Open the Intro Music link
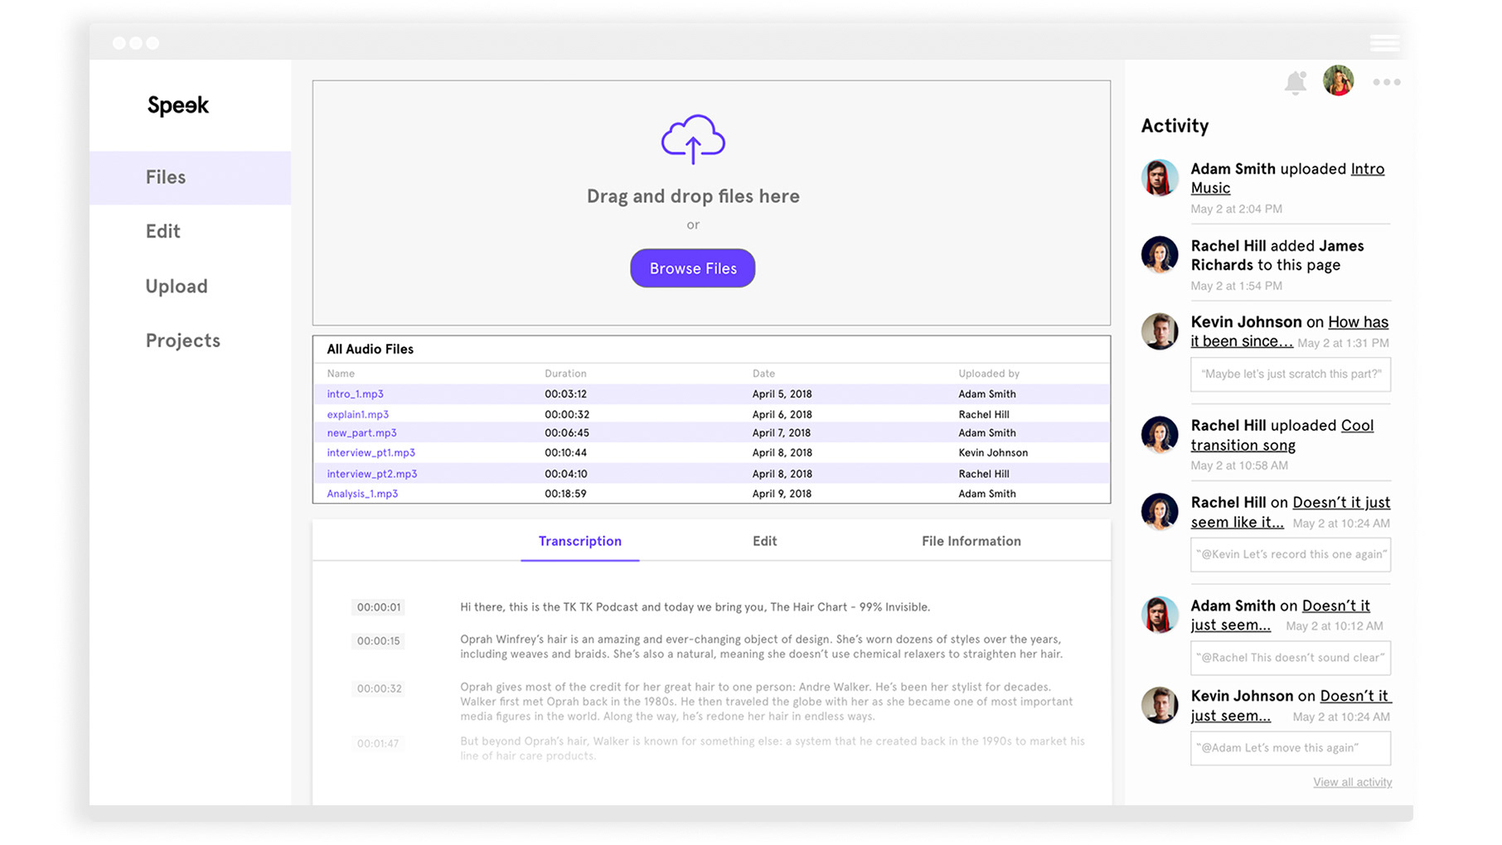The height and width of the screenshot is (845, 1502). (x=1287, y=178)
